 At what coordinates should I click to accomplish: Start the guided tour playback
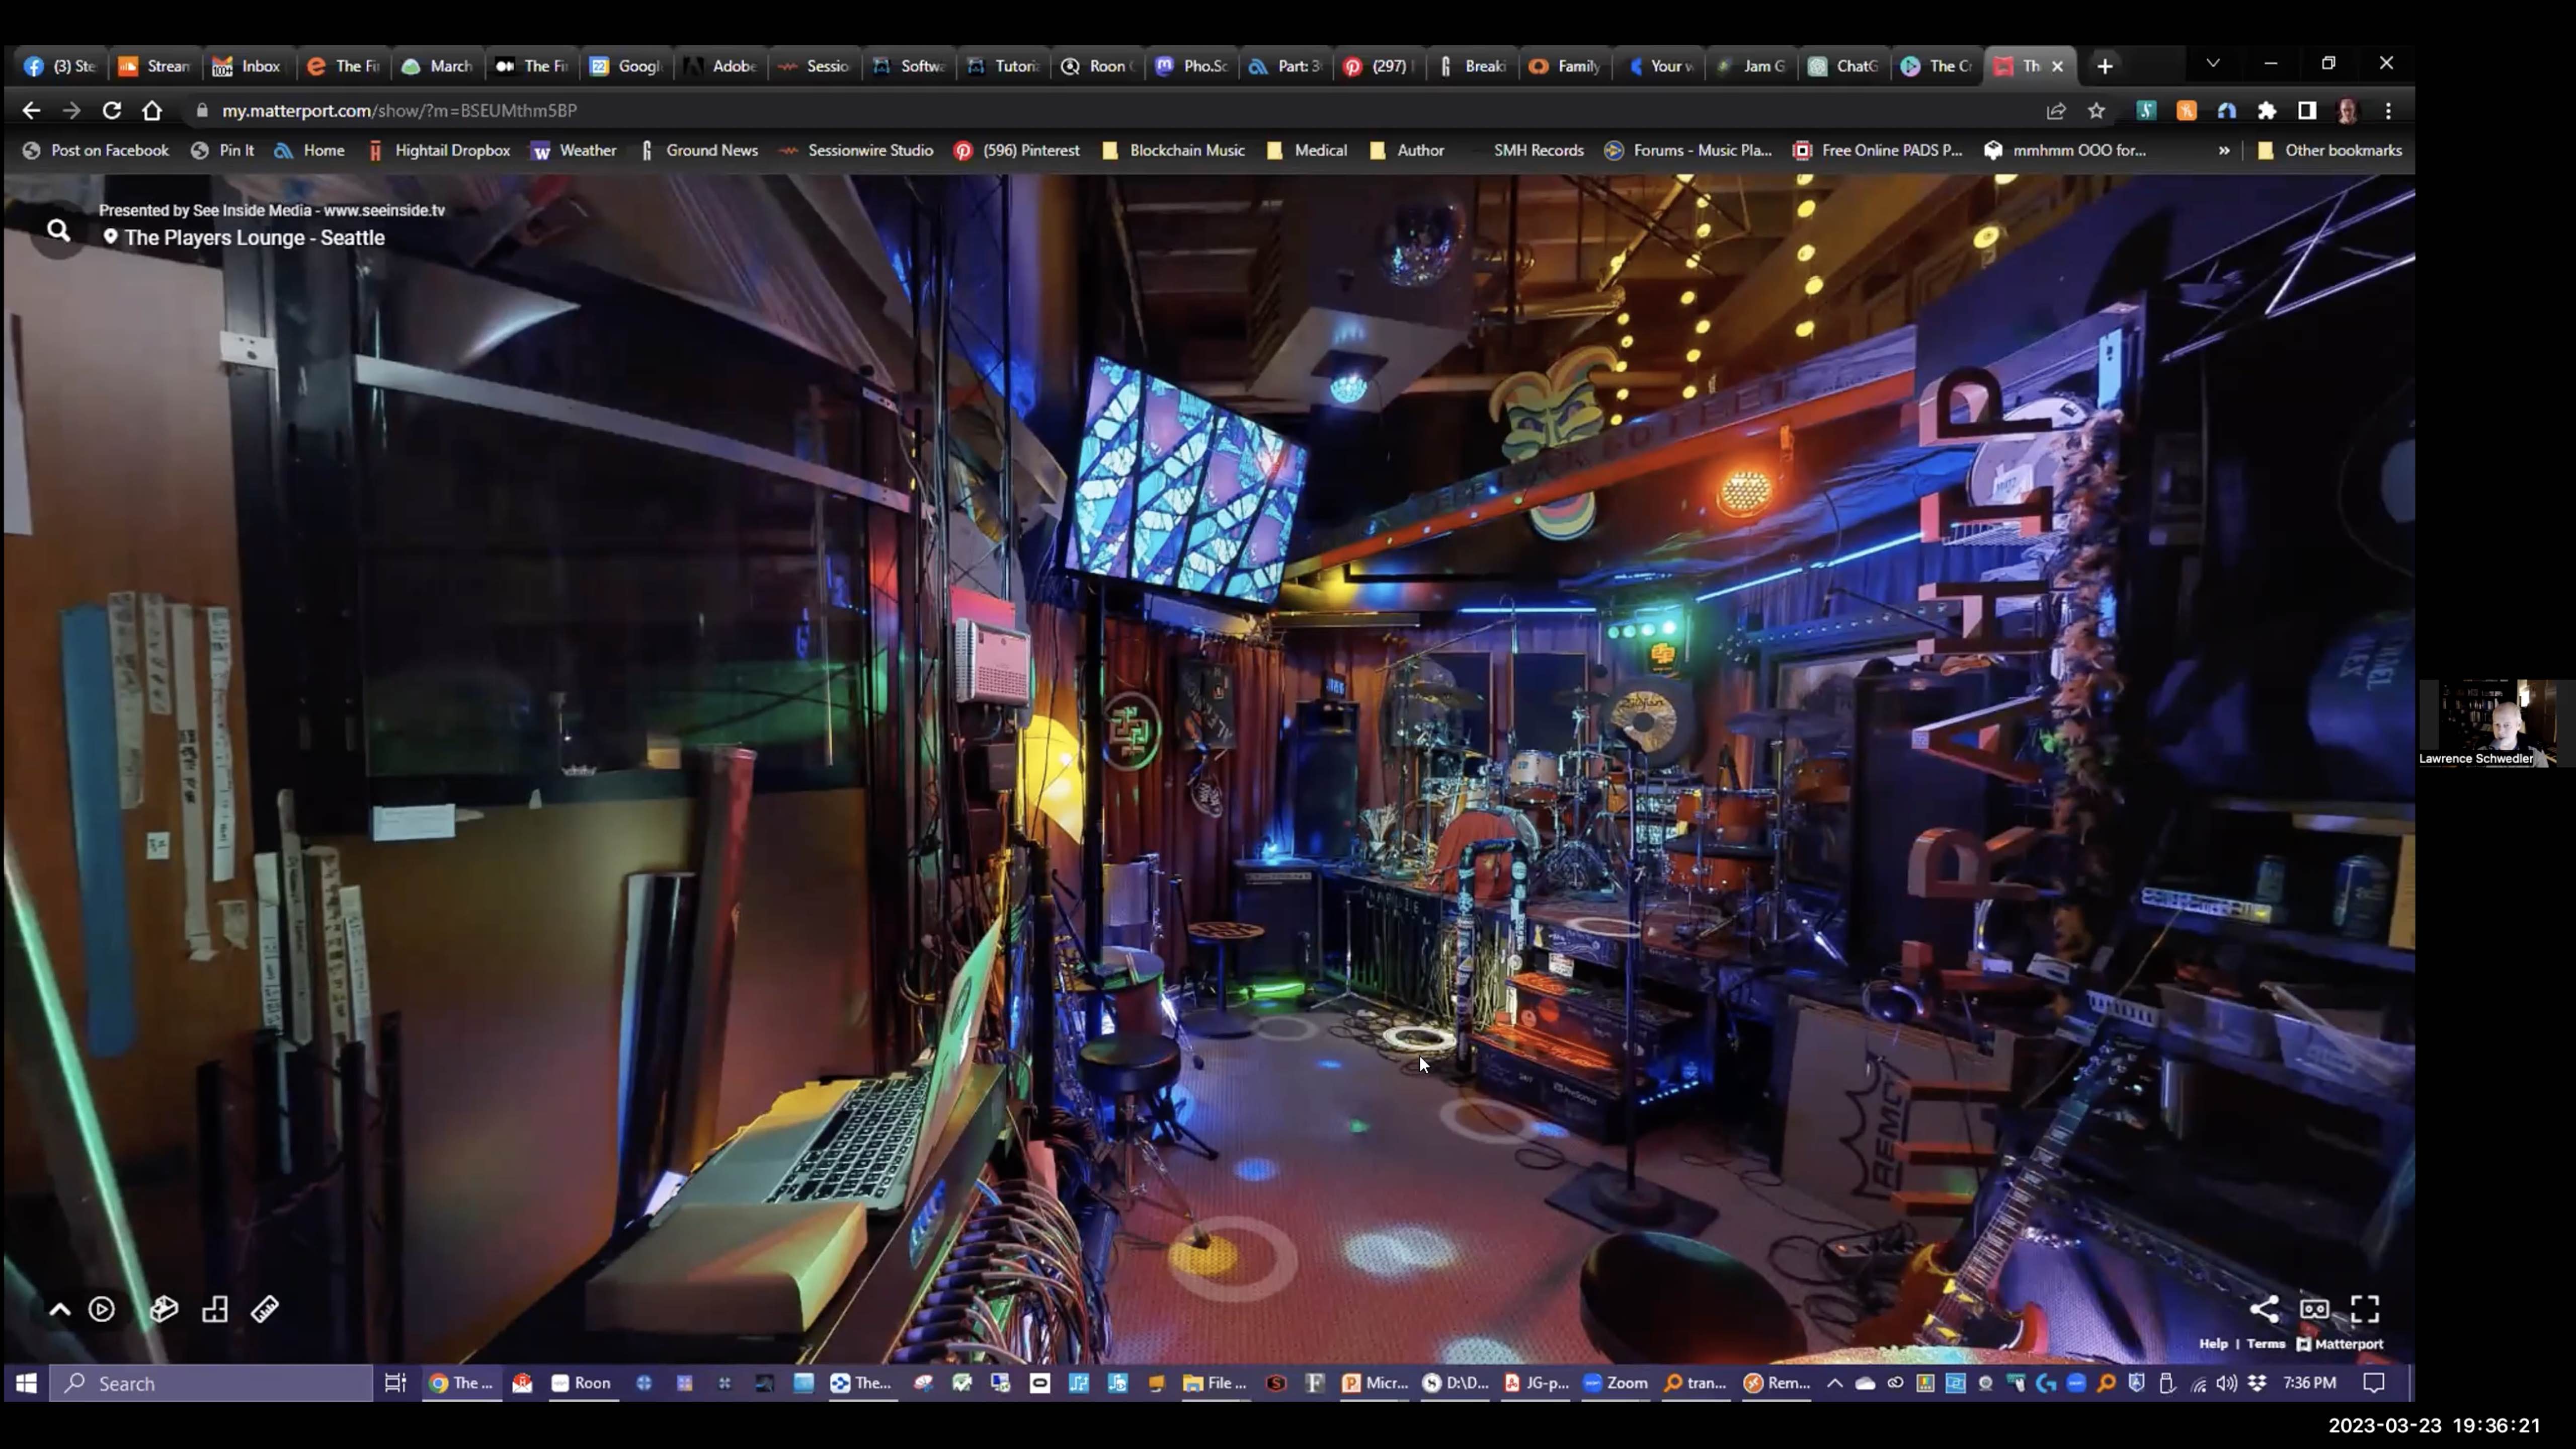coord(102,1309)
